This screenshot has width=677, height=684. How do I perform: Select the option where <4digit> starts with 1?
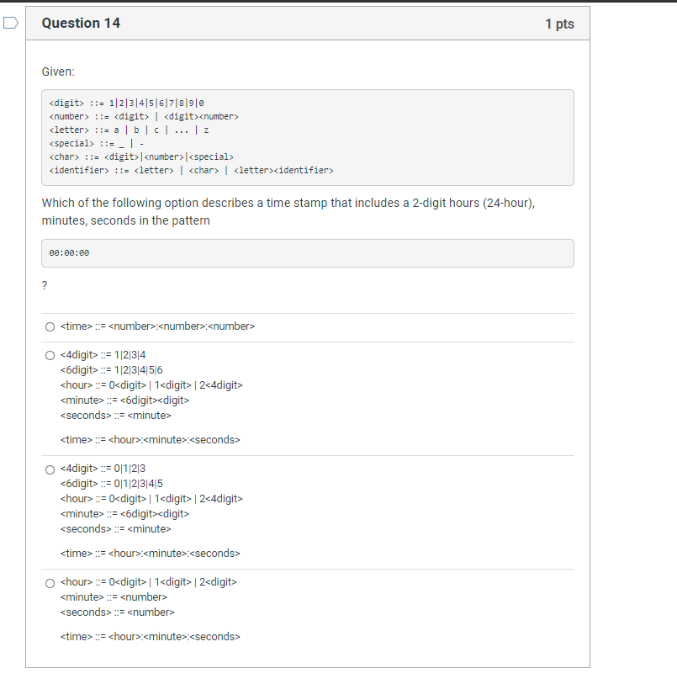click(50, 355)
